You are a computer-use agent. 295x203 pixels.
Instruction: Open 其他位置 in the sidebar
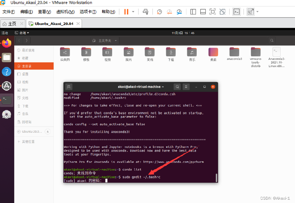click(x=34, y=141)
